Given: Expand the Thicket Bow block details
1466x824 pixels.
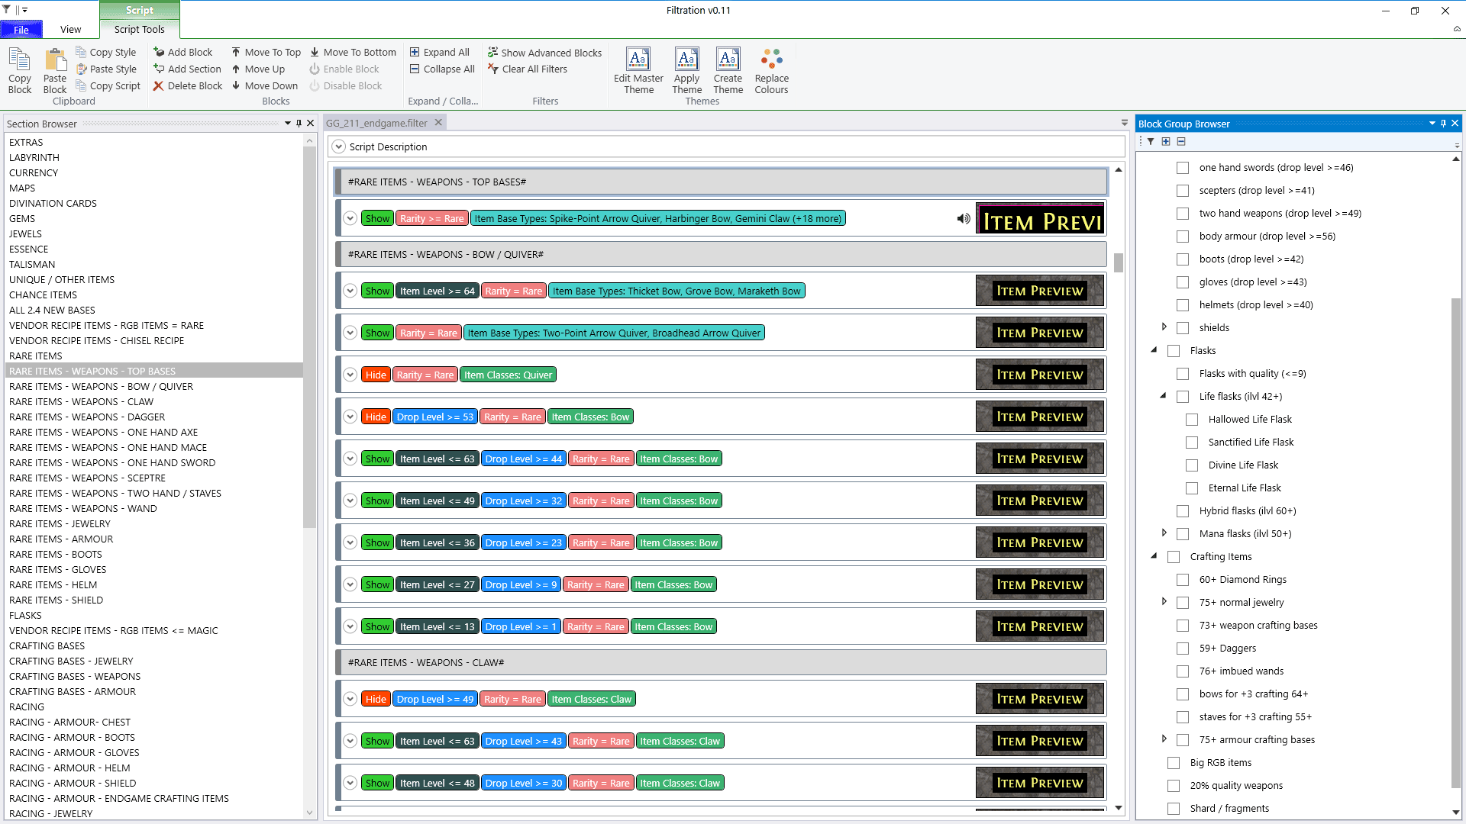Looking at the screenshot, I should click(x=350, y=291).
